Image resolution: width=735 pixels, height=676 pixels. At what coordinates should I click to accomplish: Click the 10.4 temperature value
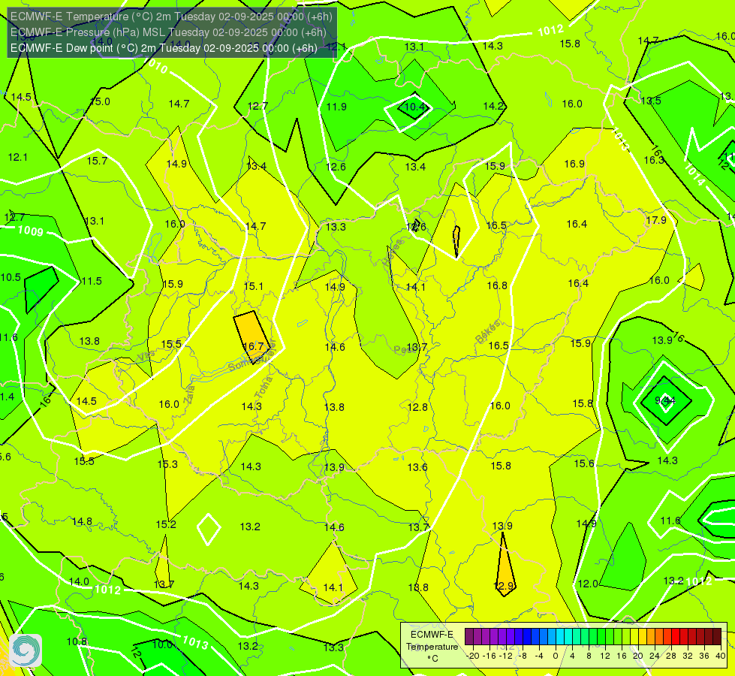[x=414, y=107]
